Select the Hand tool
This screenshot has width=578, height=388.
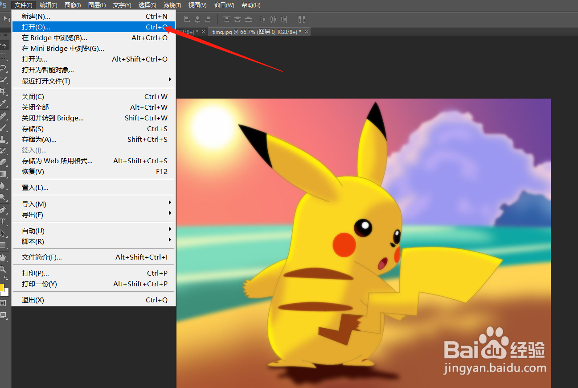click(x=4, y=258)
